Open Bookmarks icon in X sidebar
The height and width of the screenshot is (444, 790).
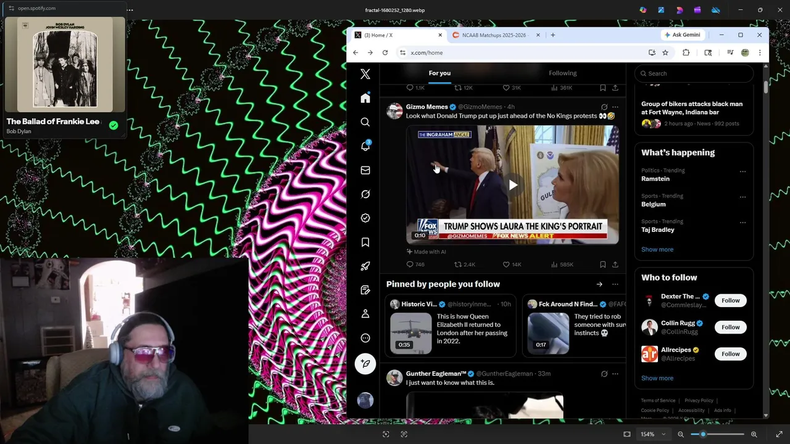[x=365, y=242]
